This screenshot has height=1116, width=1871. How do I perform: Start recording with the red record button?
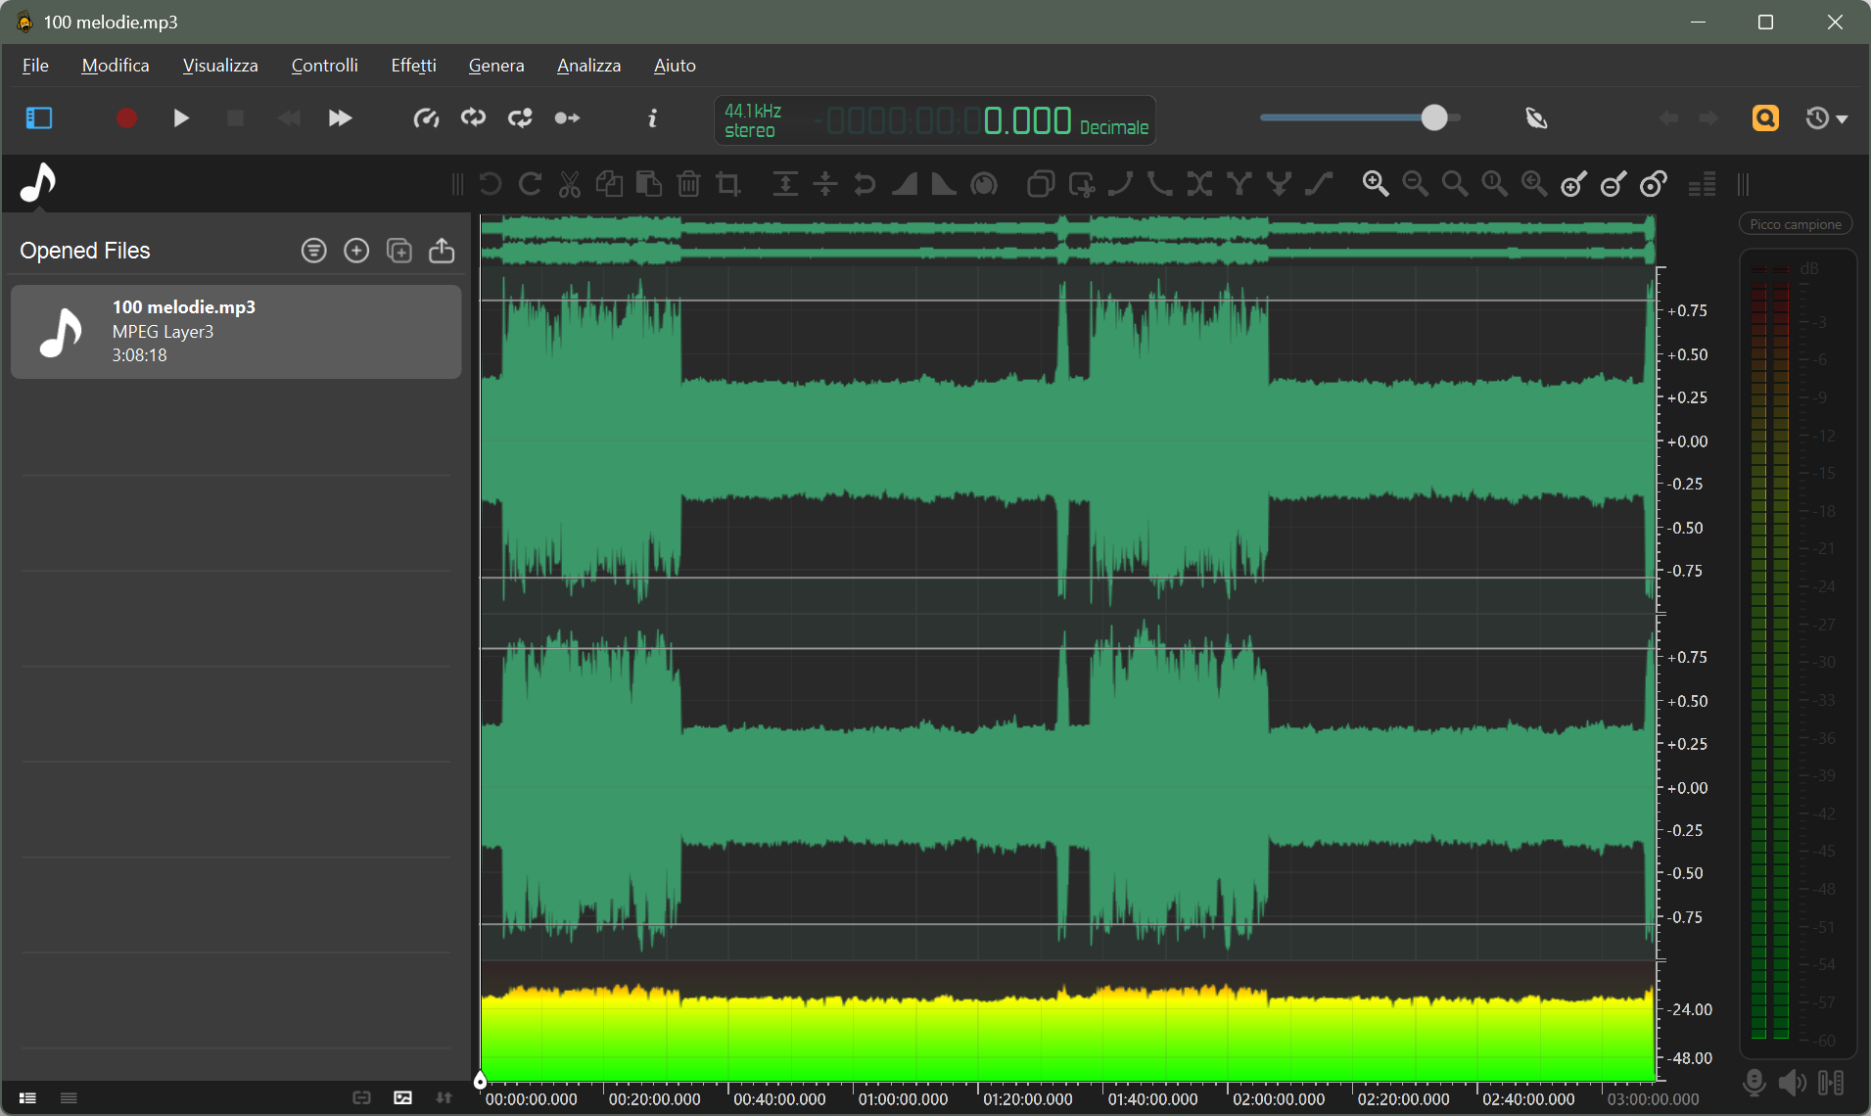coord(126,118)
